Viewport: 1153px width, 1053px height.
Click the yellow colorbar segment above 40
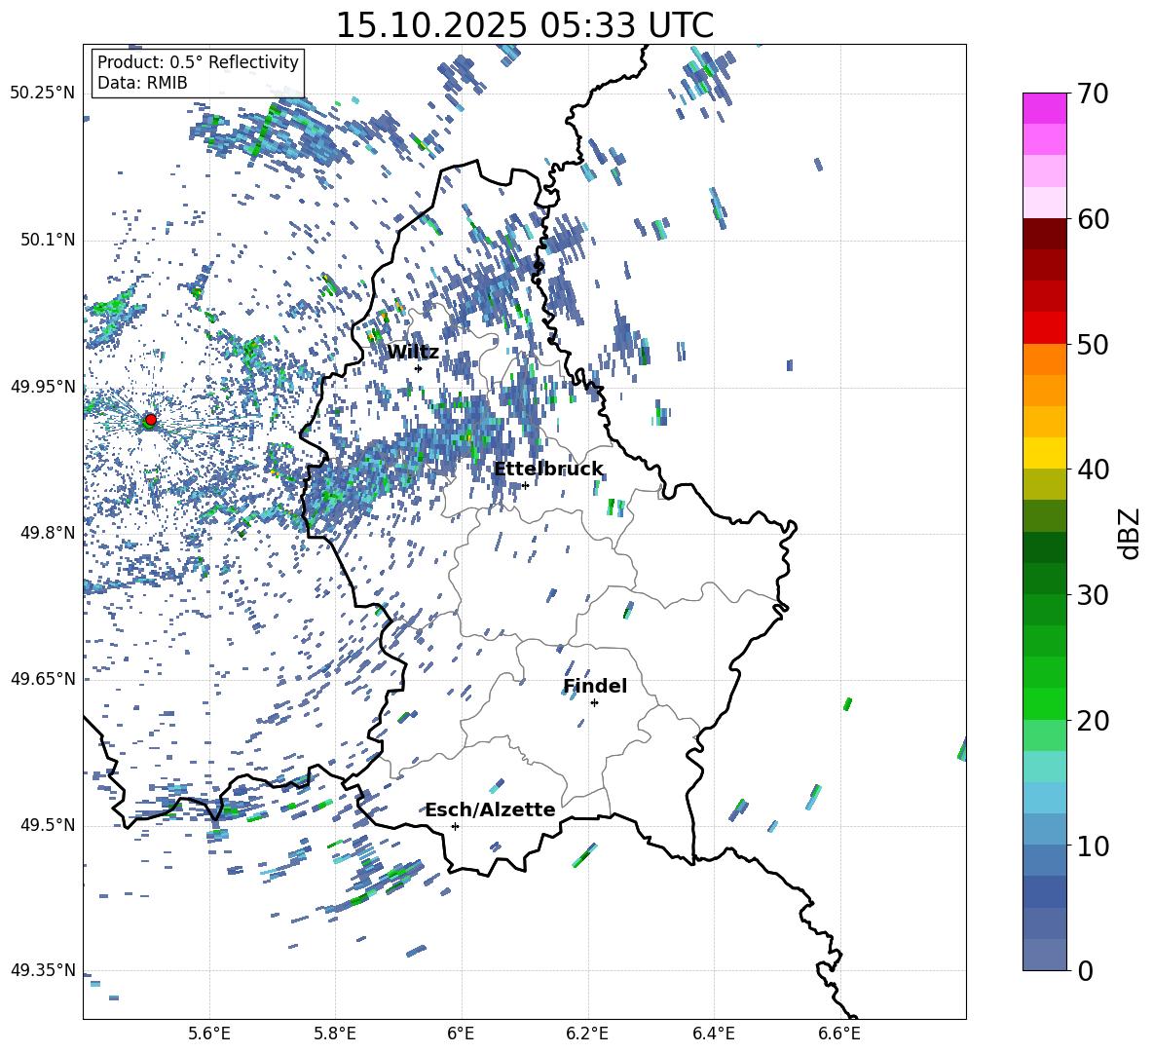click(x=1045, y=453)
